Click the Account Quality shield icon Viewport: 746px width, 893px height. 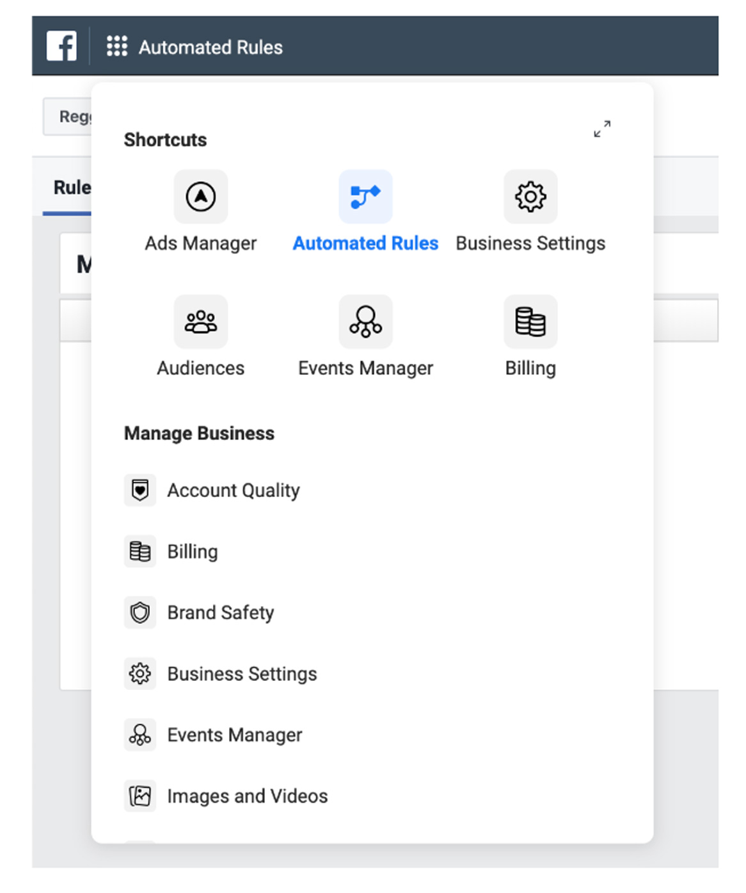(x=140, y=489)
